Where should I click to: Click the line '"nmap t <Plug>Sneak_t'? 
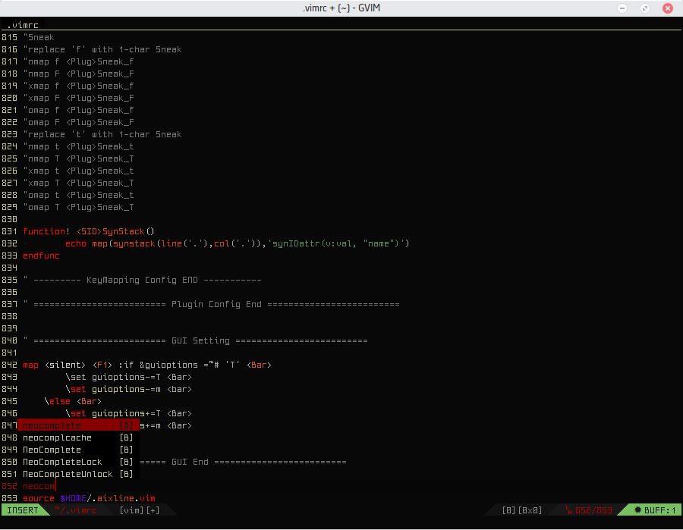coord(78,146)
